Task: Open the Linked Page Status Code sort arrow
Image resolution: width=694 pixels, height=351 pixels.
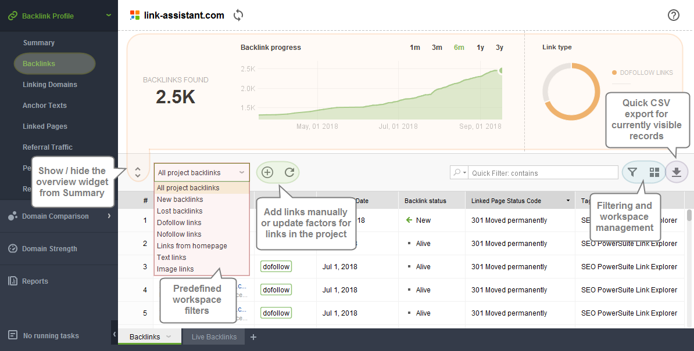Action: 568,201
